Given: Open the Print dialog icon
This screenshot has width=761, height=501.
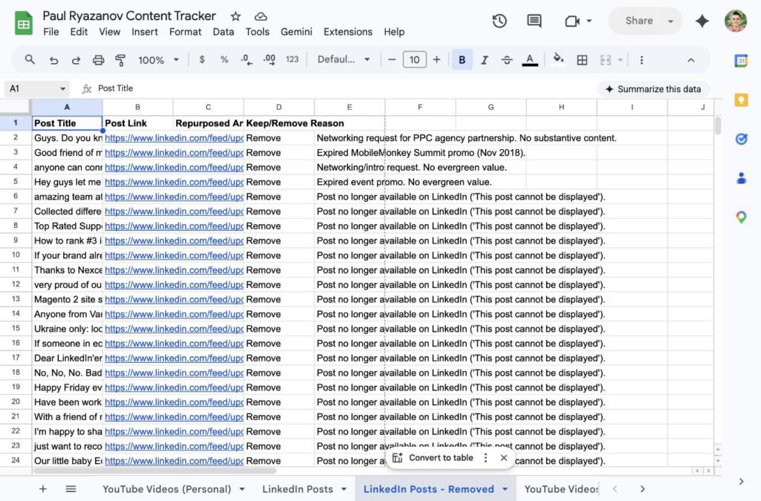Looking at the screenshot, I should pyautogui.click(x=98, y=59).
